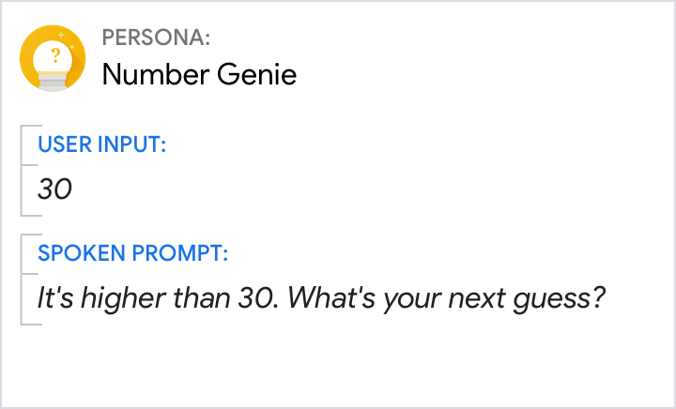Click the user input value 30

coord(54,189)
